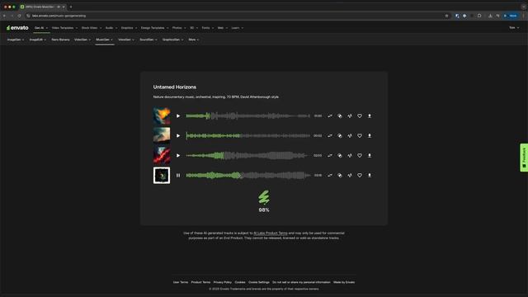Screen dimensions: 528x297
Task: Open the Design Templates dropdown
Action: coord(154,28)
